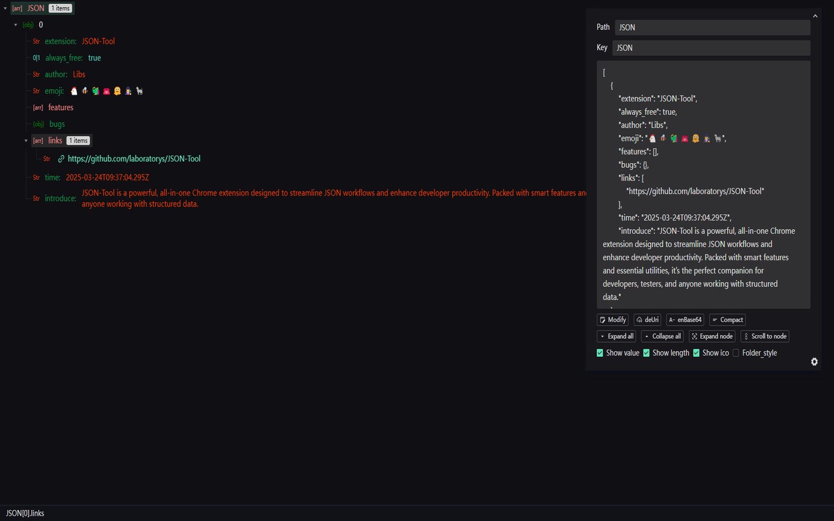Viewport: 834px width, 521px height.
Task: Click the arr type icon of features
Action: tap(38, 107)
